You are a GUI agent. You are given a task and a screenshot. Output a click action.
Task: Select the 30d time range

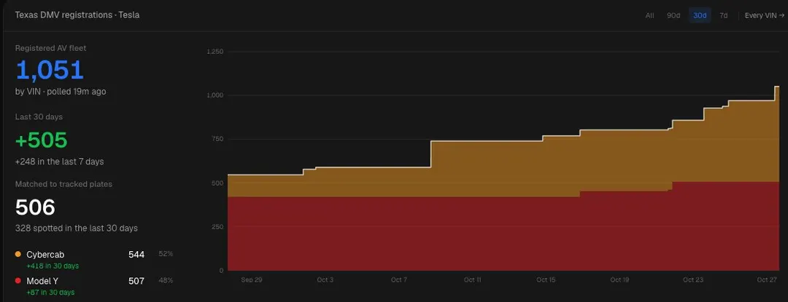700,15
